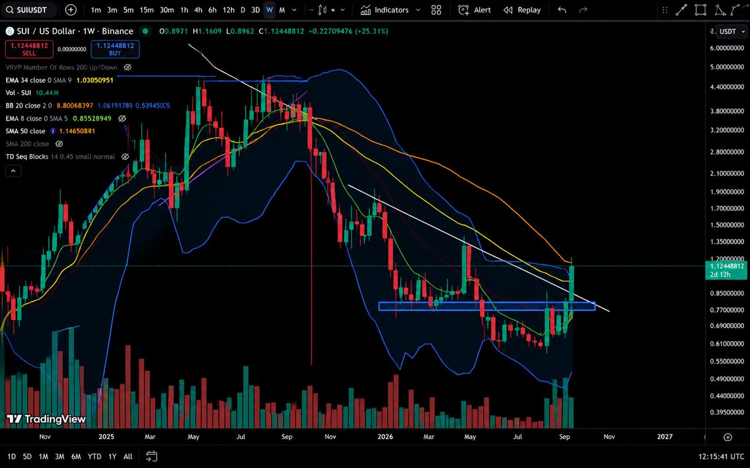Select the blue support zone rectangle on chart
The height and width of the screenshot is (468, 750).
point(486,306)
